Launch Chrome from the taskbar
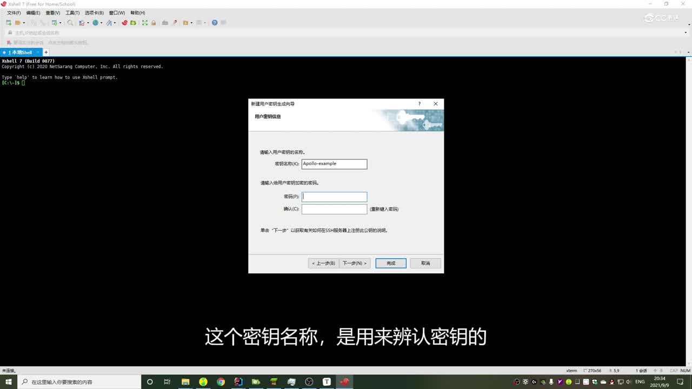This screenshot has height=389, width=692. tap(221, 382)
